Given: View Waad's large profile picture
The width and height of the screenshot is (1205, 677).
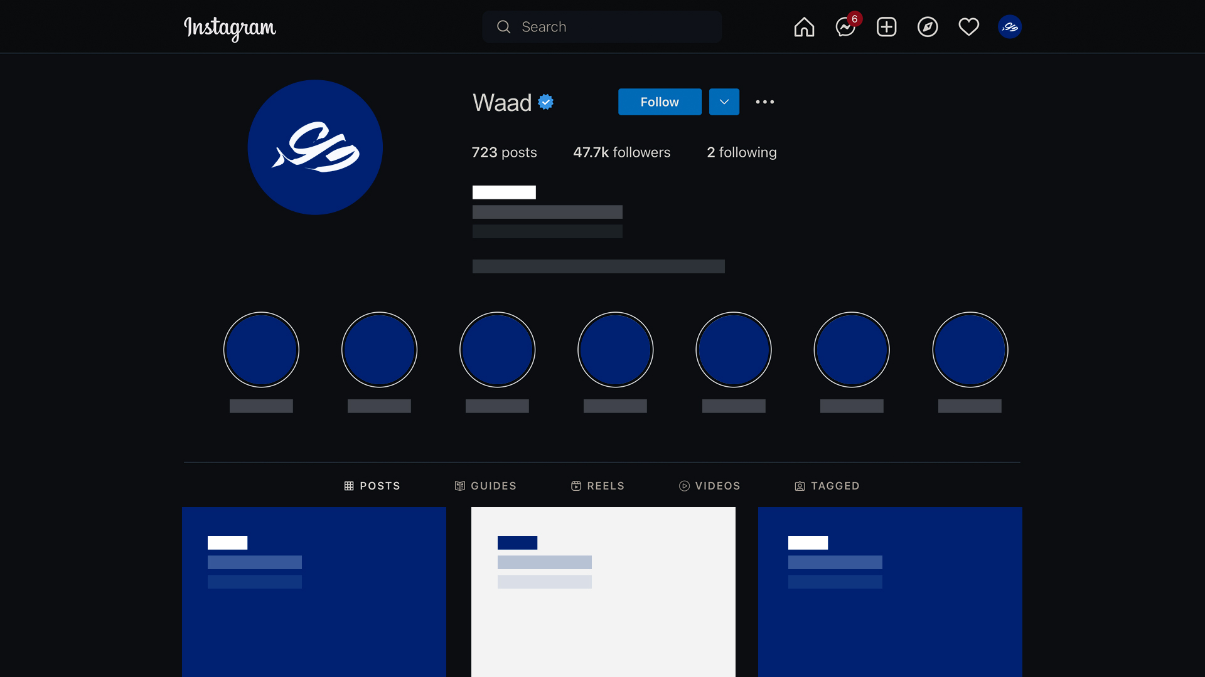Looking at the screenshot, I should (x=315, y=147).
